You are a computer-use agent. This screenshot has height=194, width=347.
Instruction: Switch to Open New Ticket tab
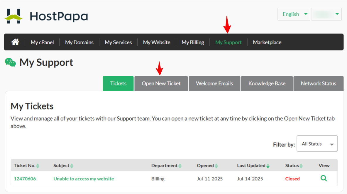(x=161, y=83)
